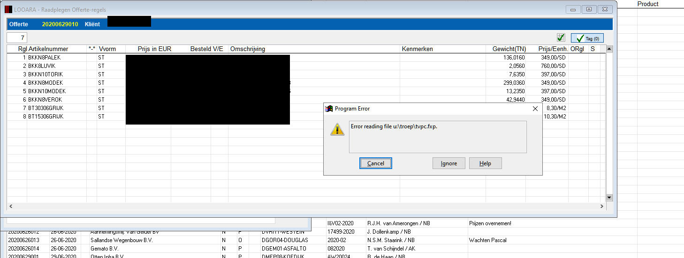This screenshot has height=258, width=684.
Task: Click the grid vertical scrollbar up arrow
Action: [609, 49]
